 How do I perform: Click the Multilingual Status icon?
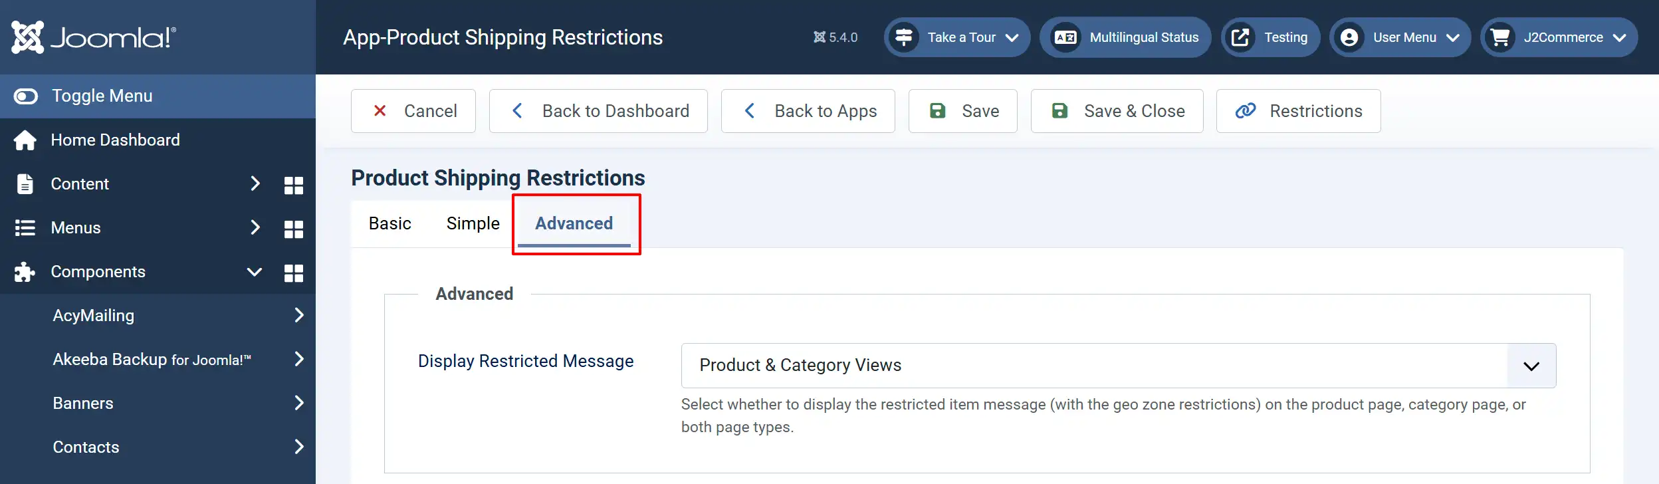click(1065, 37)
